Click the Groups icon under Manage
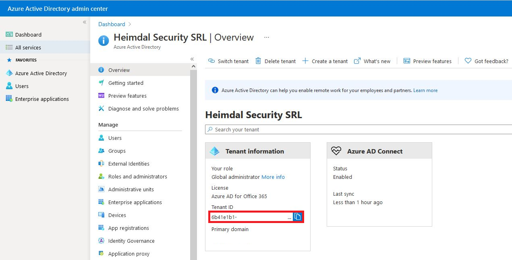 click(x=101, y=151)
